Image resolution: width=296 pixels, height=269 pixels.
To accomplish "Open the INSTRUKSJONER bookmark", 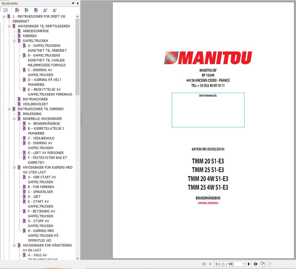I will point(35,99).
